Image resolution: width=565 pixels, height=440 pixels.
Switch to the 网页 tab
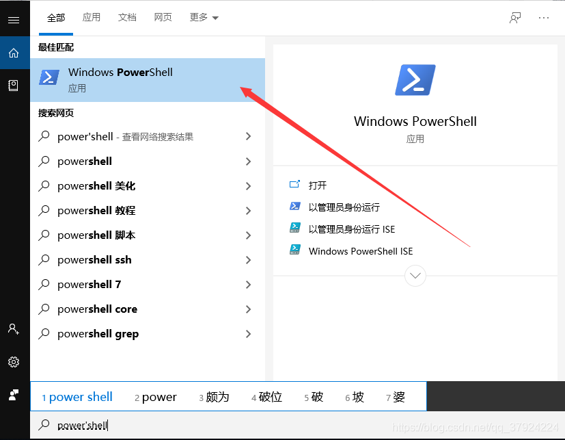[163, 17]
